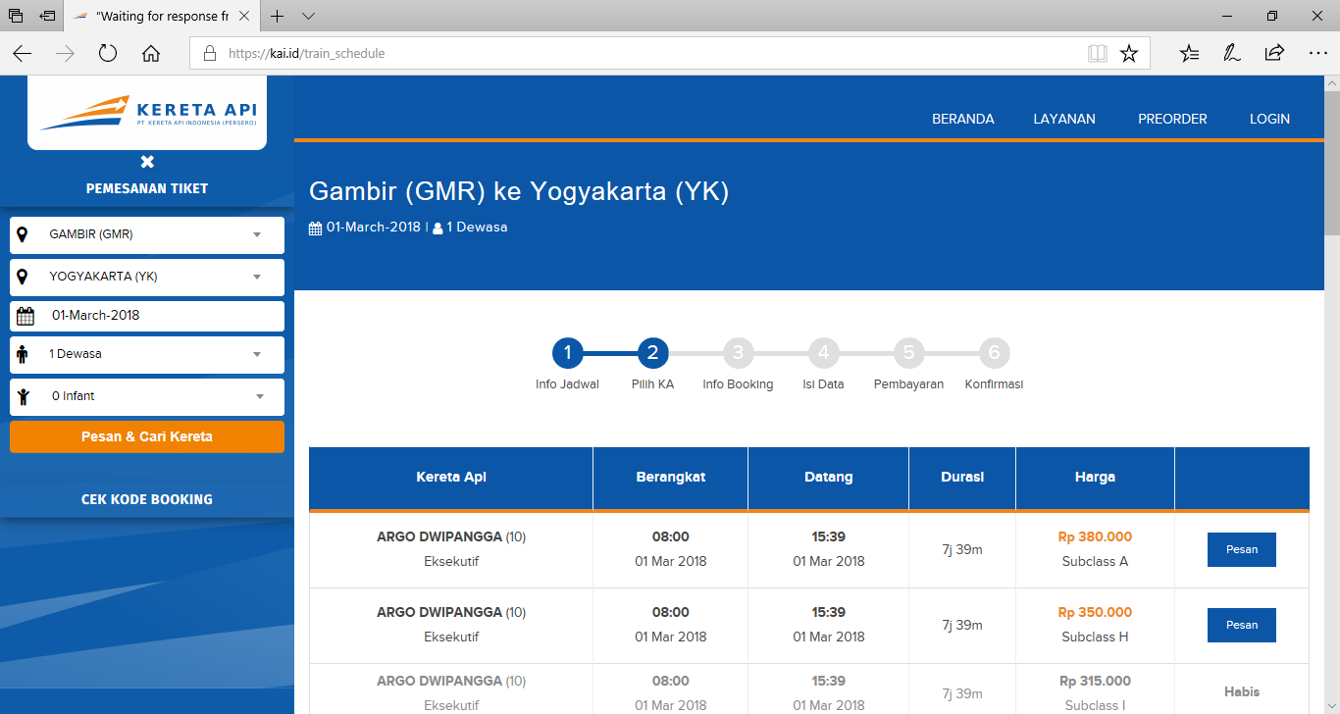Click the page vertical scrollbar thumb
1340x714 pixels.
pyautogui.click(x=1331, y=164)
